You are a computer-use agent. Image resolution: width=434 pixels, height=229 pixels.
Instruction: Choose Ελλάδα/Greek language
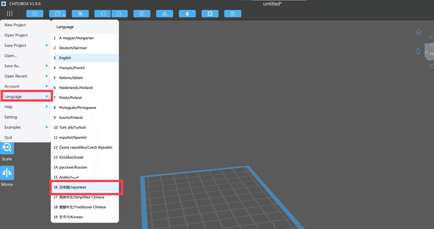(85, 157)
